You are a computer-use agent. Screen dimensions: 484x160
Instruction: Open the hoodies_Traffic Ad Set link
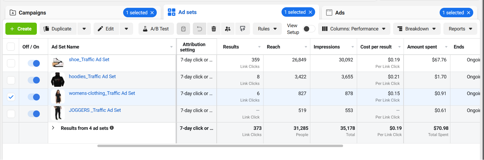coord(92,76)
